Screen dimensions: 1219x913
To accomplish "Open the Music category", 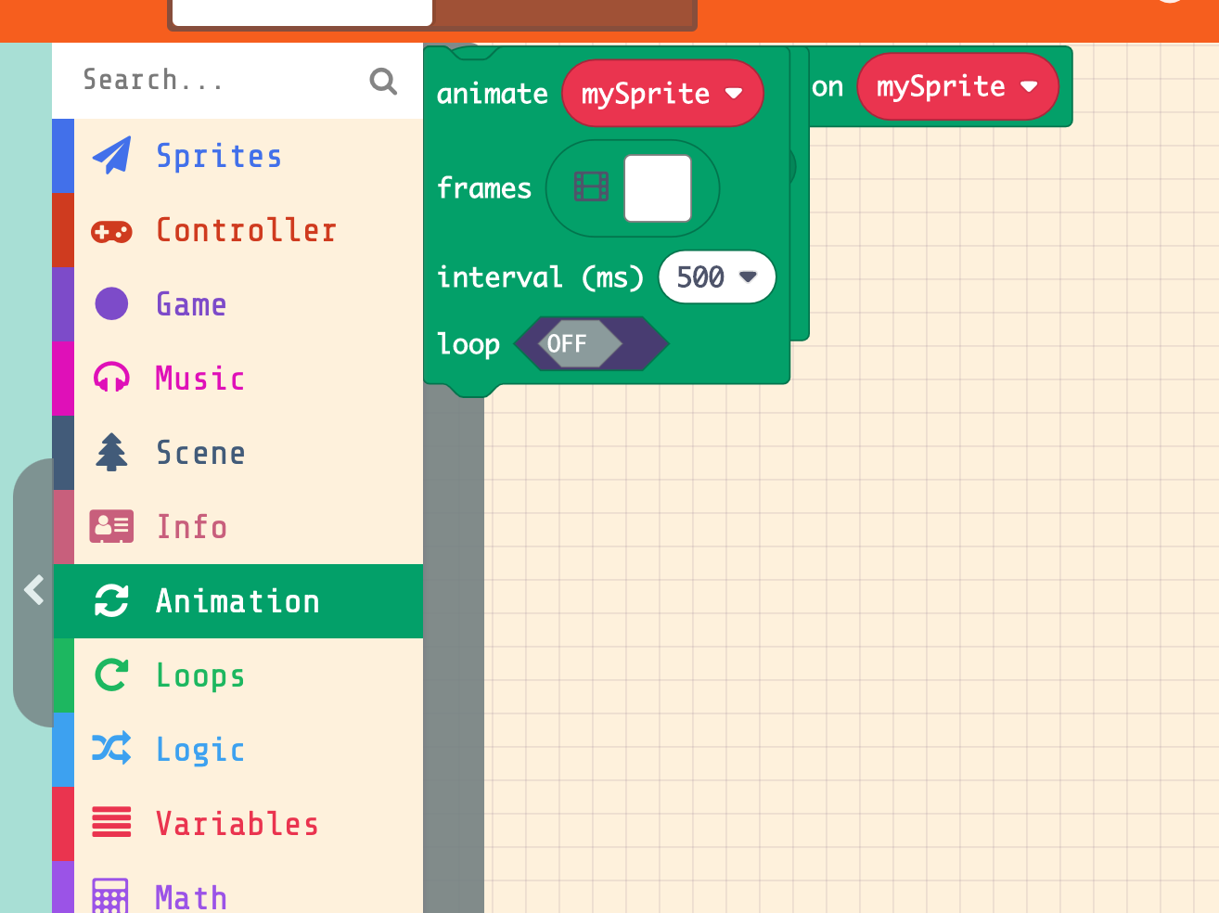I will click(x=237, y=379).
